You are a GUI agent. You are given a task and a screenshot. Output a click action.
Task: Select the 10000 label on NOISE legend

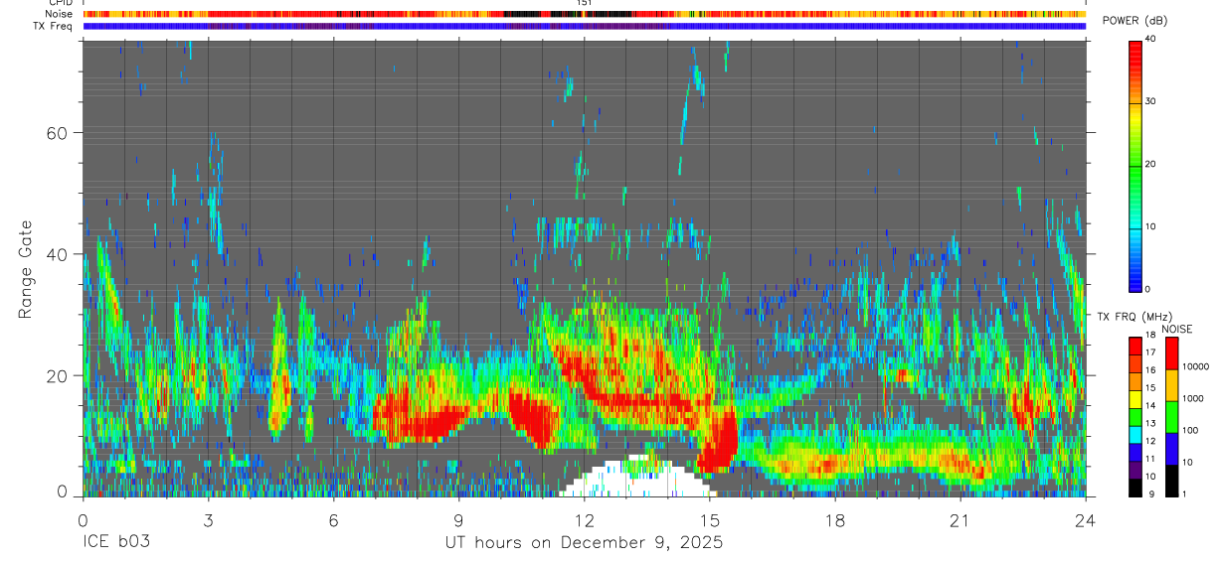[1195, 366]
